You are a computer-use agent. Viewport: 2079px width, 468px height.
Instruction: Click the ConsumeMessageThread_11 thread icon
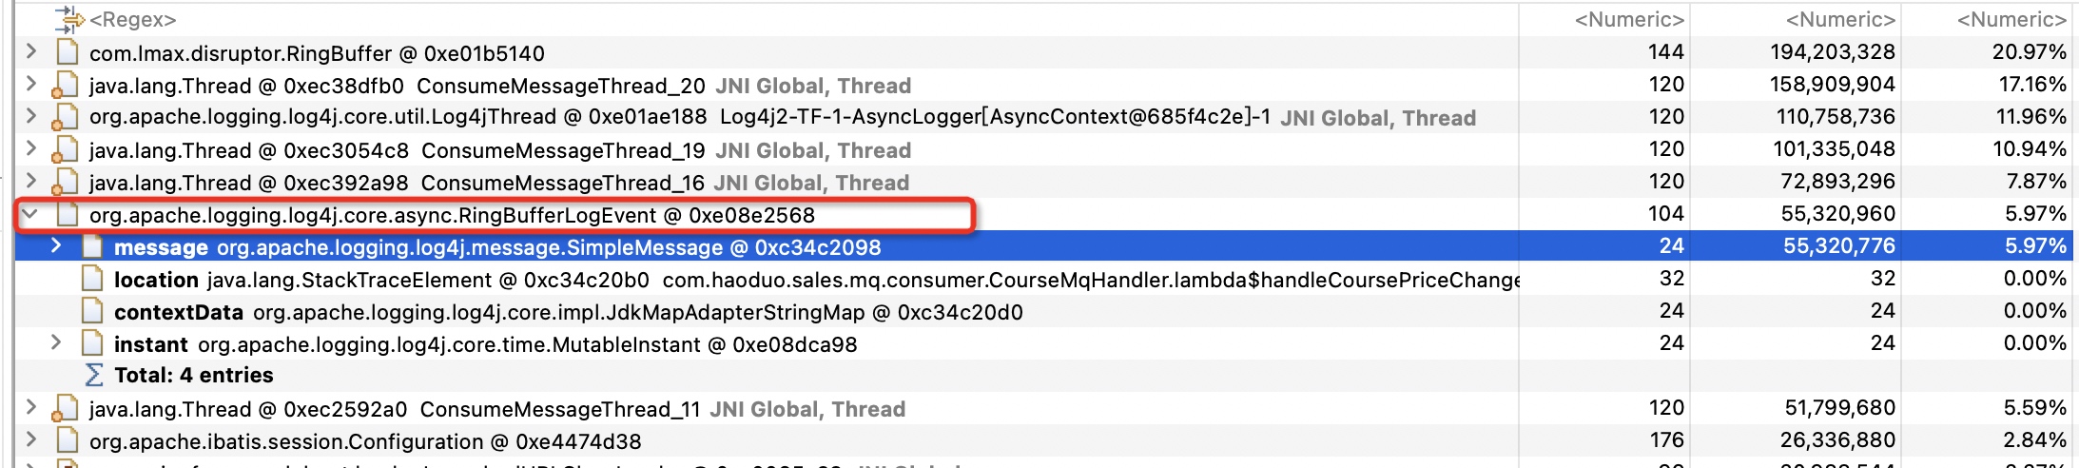pos(64,409)
